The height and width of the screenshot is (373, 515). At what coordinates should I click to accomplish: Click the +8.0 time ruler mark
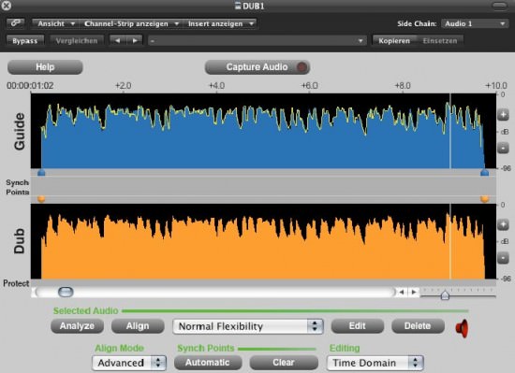(x=403, y=86)
